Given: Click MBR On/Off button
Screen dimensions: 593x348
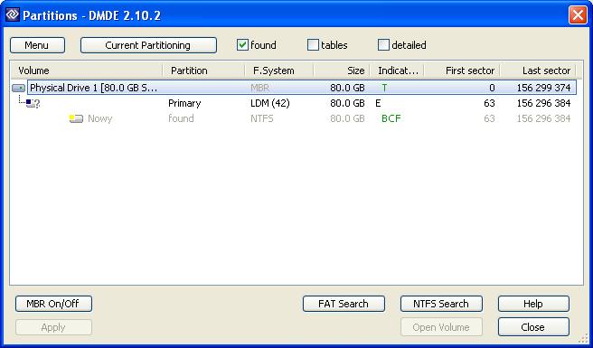Looking at the screenshot, I should click(53, 304).
